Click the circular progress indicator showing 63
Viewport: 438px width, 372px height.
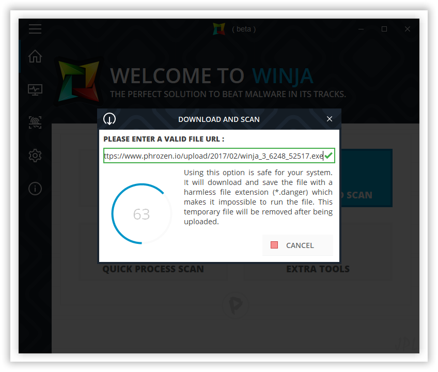(142, 214)
